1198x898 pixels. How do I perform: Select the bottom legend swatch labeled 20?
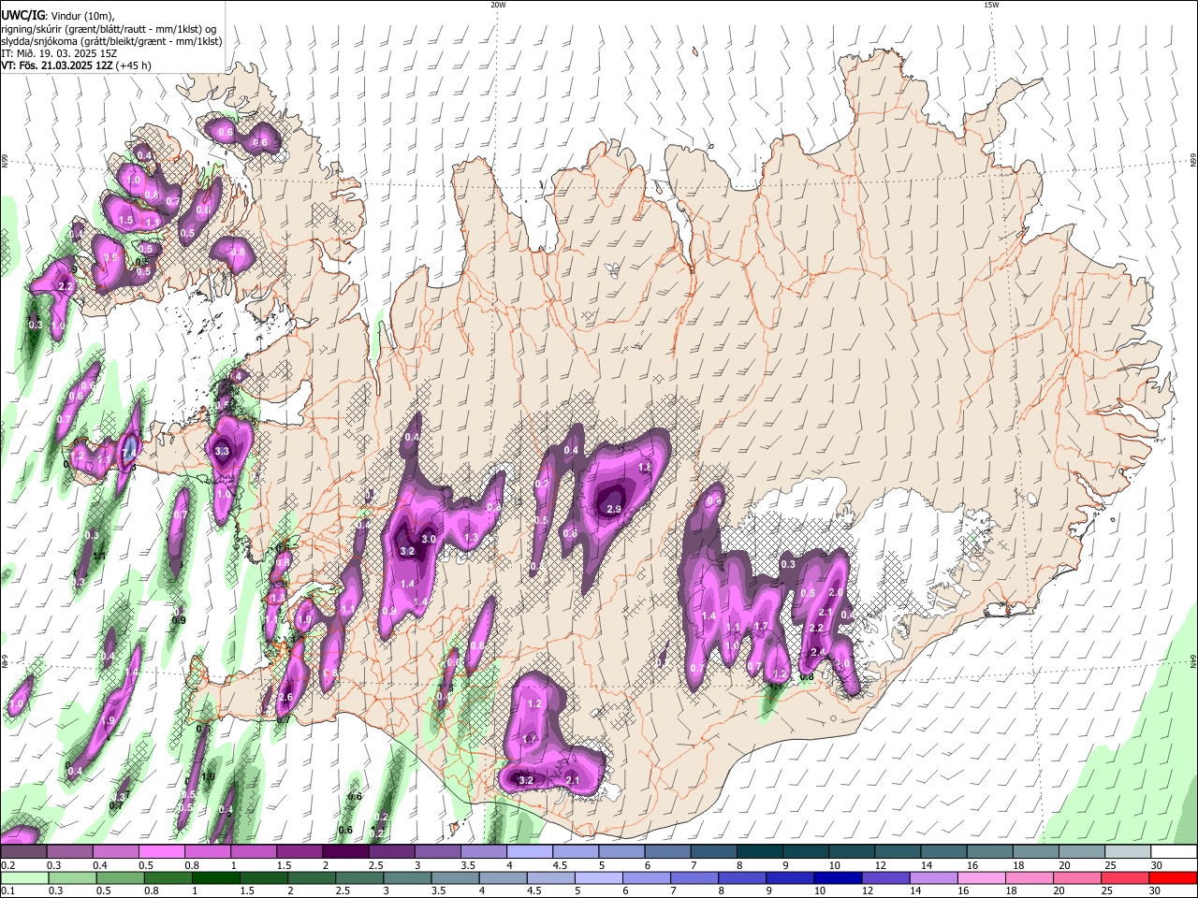click(x=1075, y=877)
